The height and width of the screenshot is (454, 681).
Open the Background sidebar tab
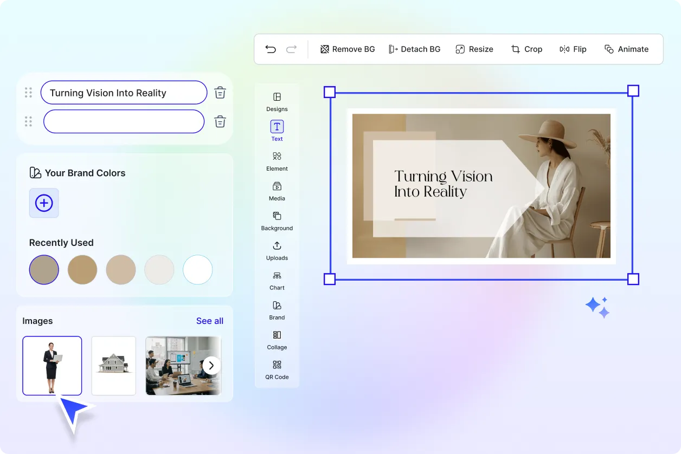(277, 220)
